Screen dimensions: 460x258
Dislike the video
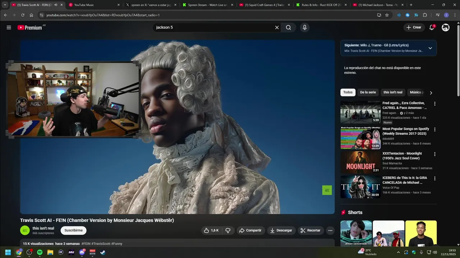pos(228,230)
